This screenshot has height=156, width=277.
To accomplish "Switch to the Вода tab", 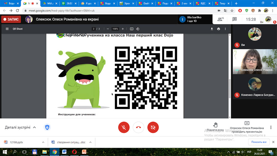I will click(x=107, y=3).
